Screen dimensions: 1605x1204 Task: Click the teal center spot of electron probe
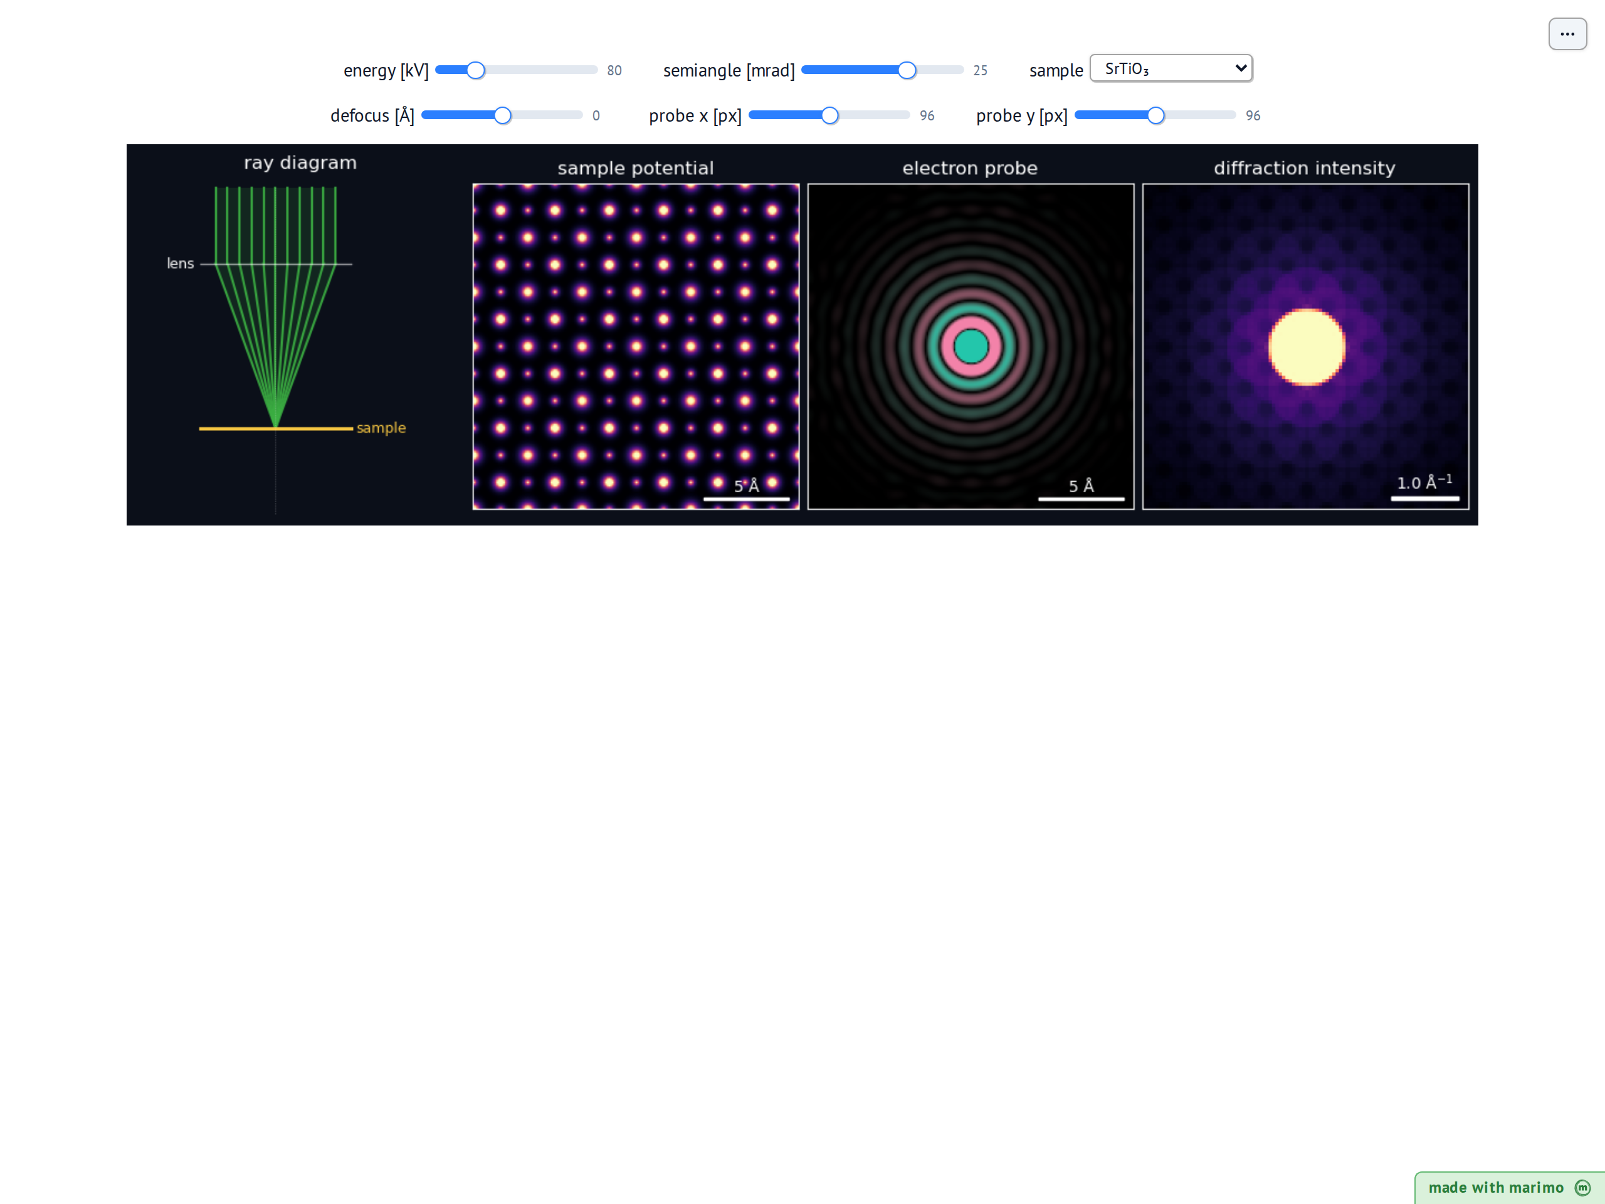[971, 346]
